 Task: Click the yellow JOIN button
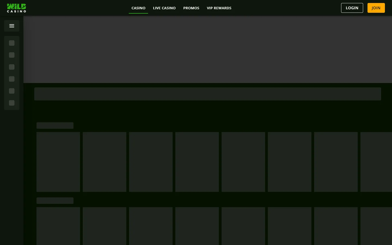(x=376, y=8)
